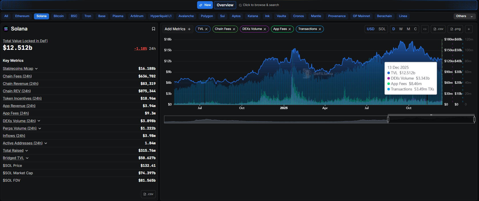Bookmark the Solana chain page
Image resolution: width=479 pixels, height=201 pixels.
pyautogui.click(x=153, y=29)
